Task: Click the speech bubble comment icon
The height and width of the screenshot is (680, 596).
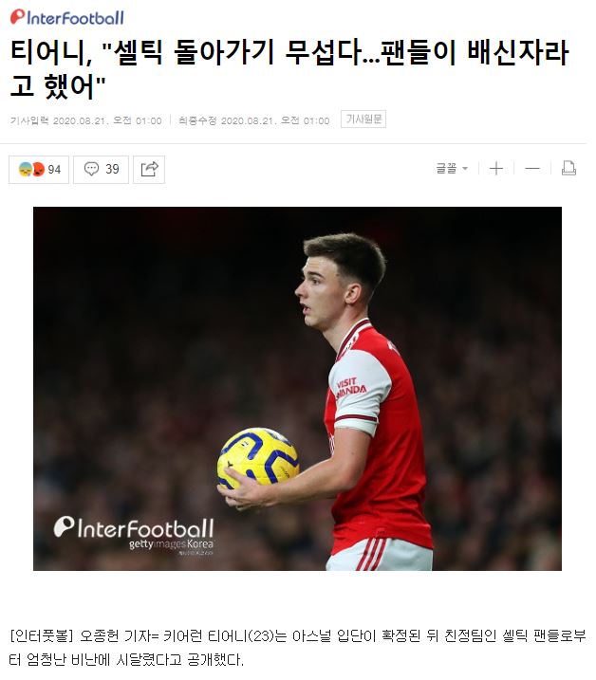Action: 91,169
